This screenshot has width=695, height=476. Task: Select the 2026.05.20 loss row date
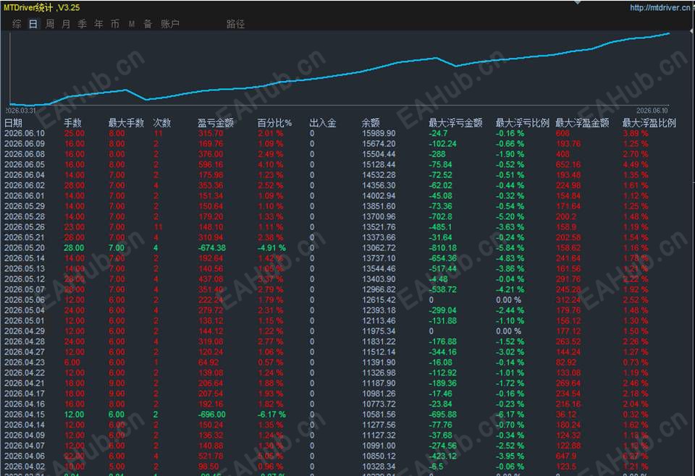click(x=25, y=248)
